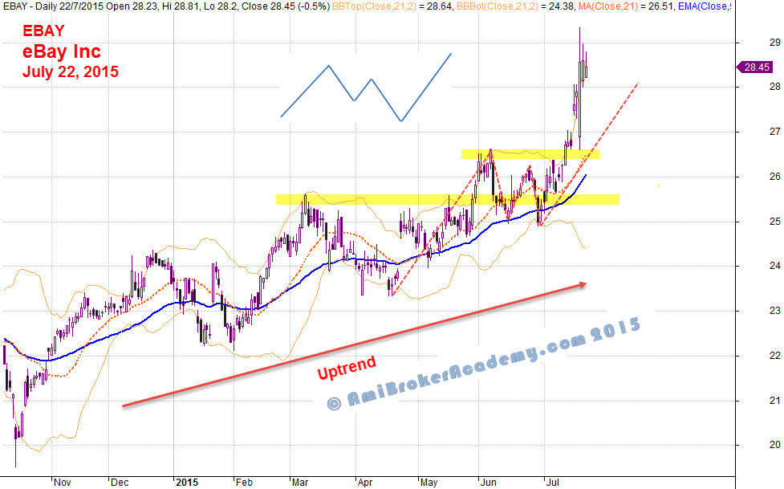Click the EBAY - Daily 22/7/2015 title text
This screenshot has width=784, height=489.
click(53, 6)
